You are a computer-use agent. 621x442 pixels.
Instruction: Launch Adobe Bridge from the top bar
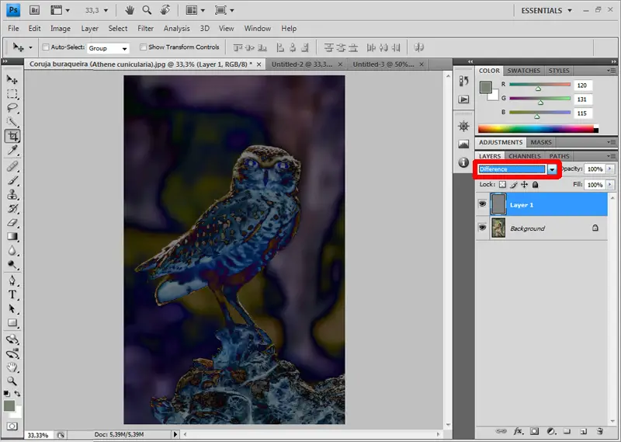pyautogui.click(x=36, y=10)
